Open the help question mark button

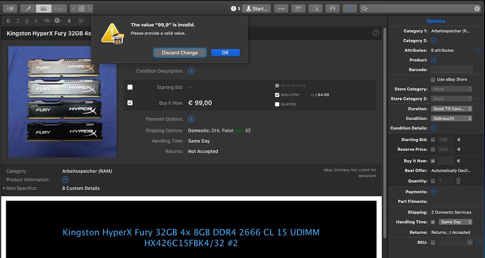point(376,33)
